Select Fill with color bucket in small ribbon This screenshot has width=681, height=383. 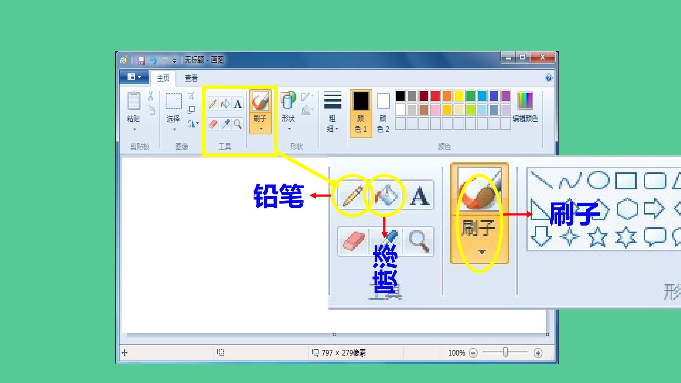click(x=225, y=104)
